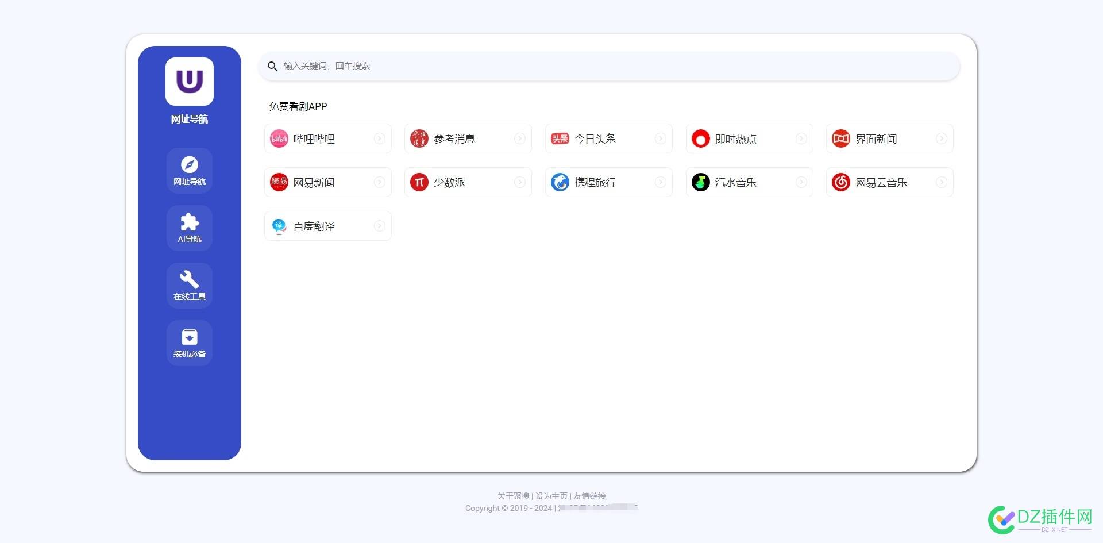This screenshot has width=1103, height=543.
Task: Focus the keyword search input field
Action: 609,66
